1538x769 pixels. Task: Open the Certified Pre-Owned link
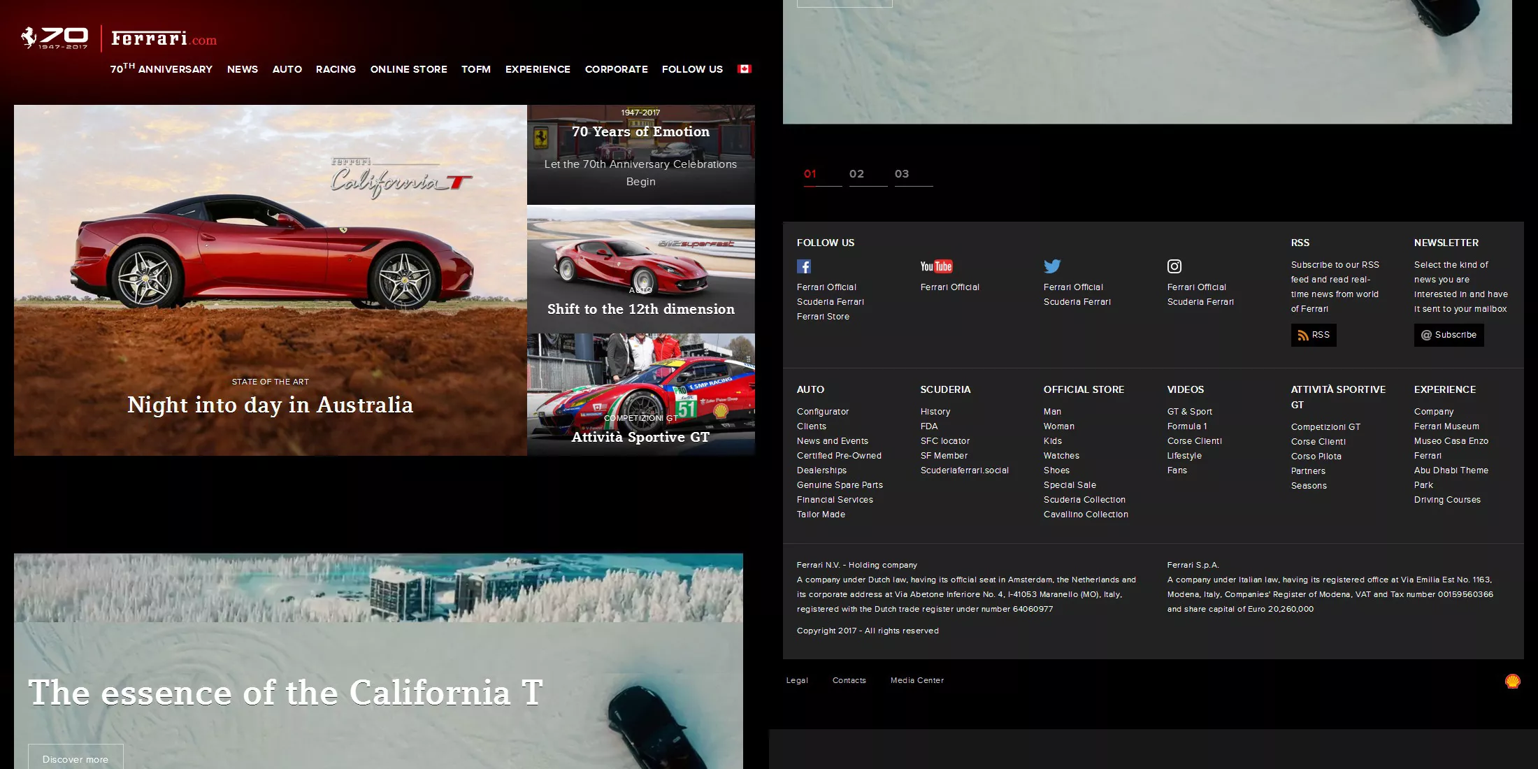click(839, 456)
